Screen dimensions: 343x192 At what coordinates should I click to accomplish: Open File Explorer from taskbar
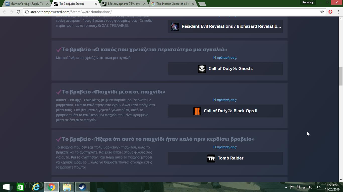(67, 187)
